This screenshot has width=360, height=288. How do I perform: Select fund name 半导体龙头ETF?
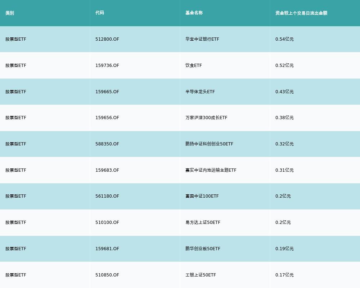[200, 91]
